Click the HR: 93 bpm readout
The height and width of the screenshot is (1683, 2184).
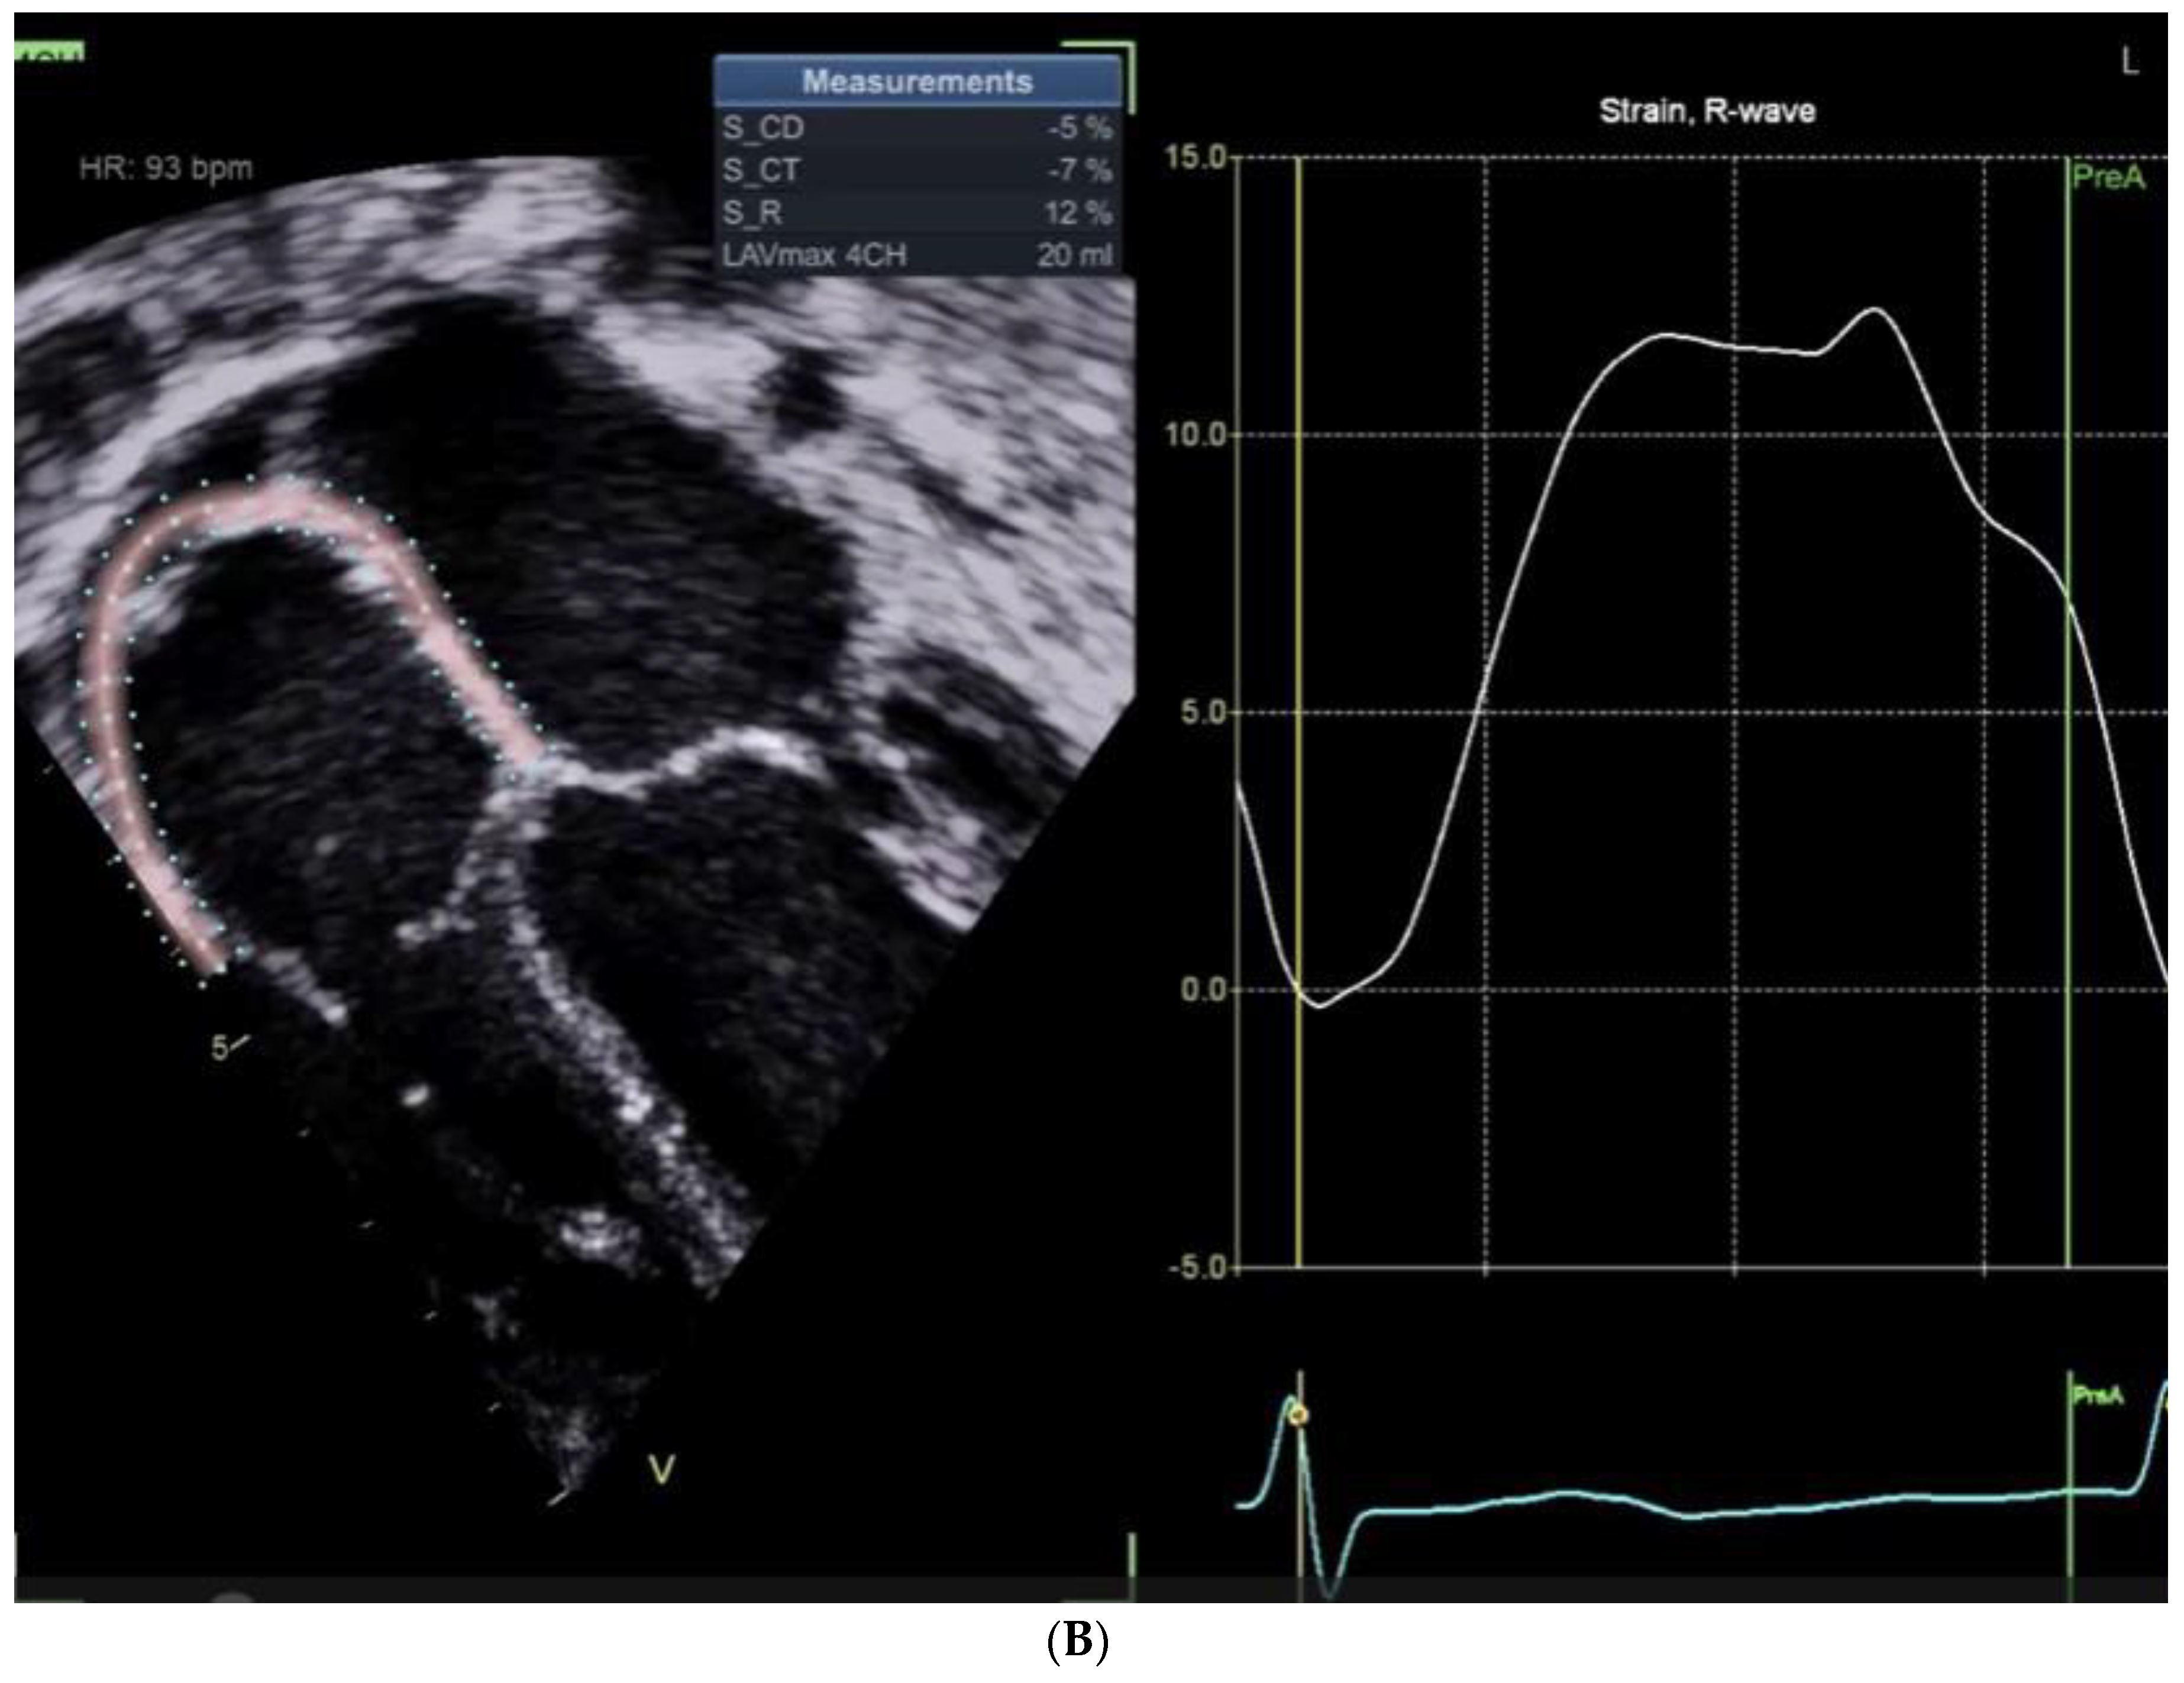166,168
